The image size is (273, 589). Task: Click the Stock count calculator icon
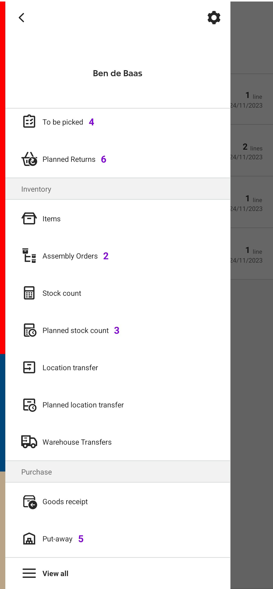pyautogui.click(x=29, y=293)
